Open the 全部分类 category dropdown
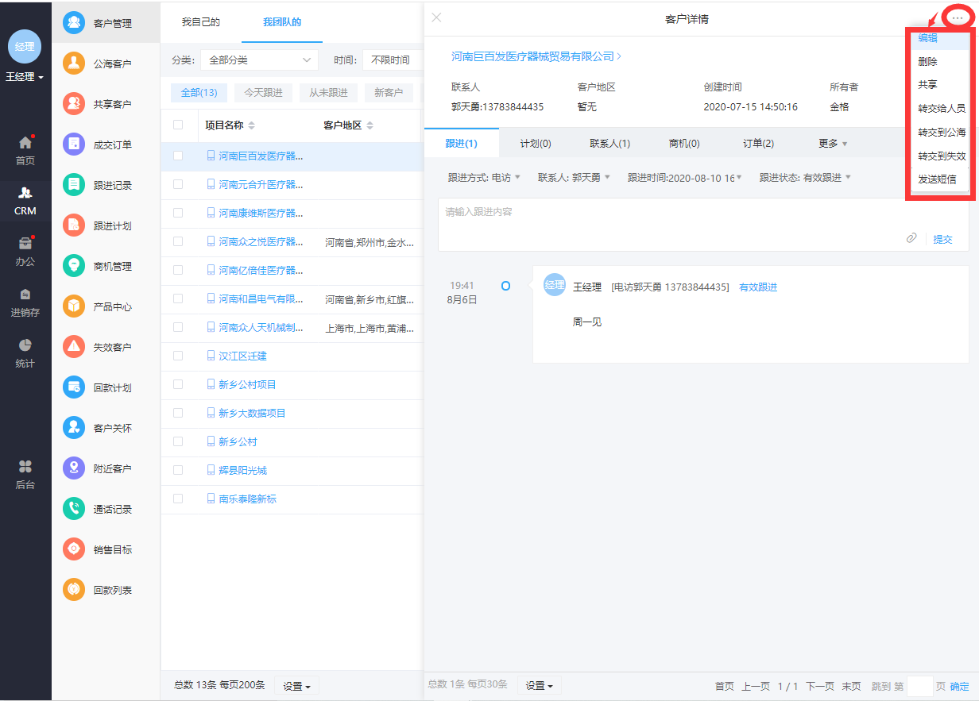The height and width of the screenshot is (701, 979). (x=259, y=60)
